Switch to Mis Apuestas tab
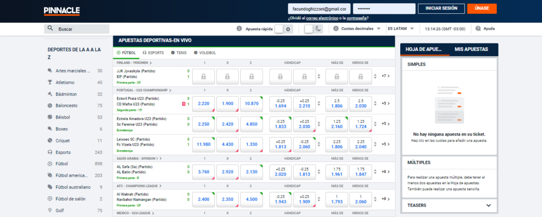The image size is (542, 217). 471,49
